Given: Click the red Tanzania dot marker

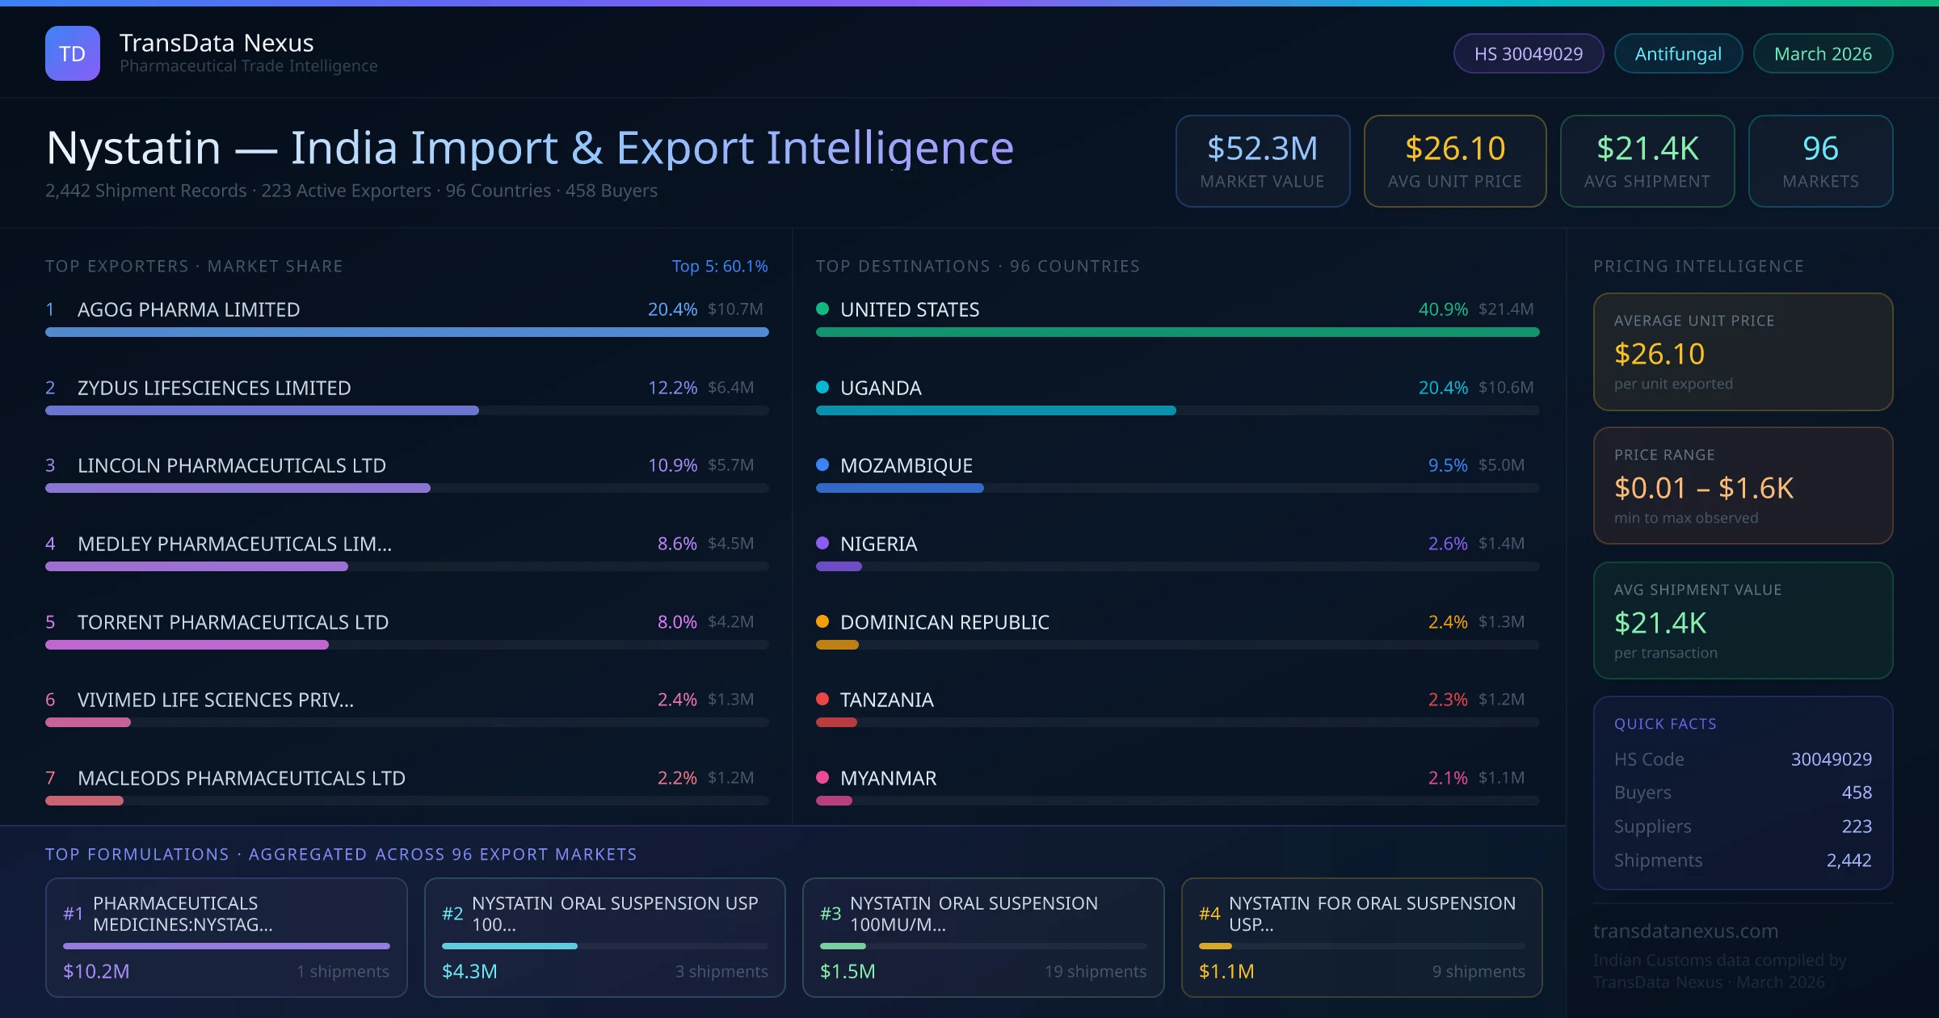Looking at the screenshot, I should 822,699.
